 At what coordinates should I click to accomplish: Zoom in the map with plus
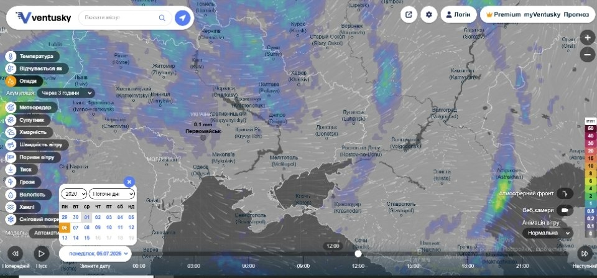coord(587,38)
